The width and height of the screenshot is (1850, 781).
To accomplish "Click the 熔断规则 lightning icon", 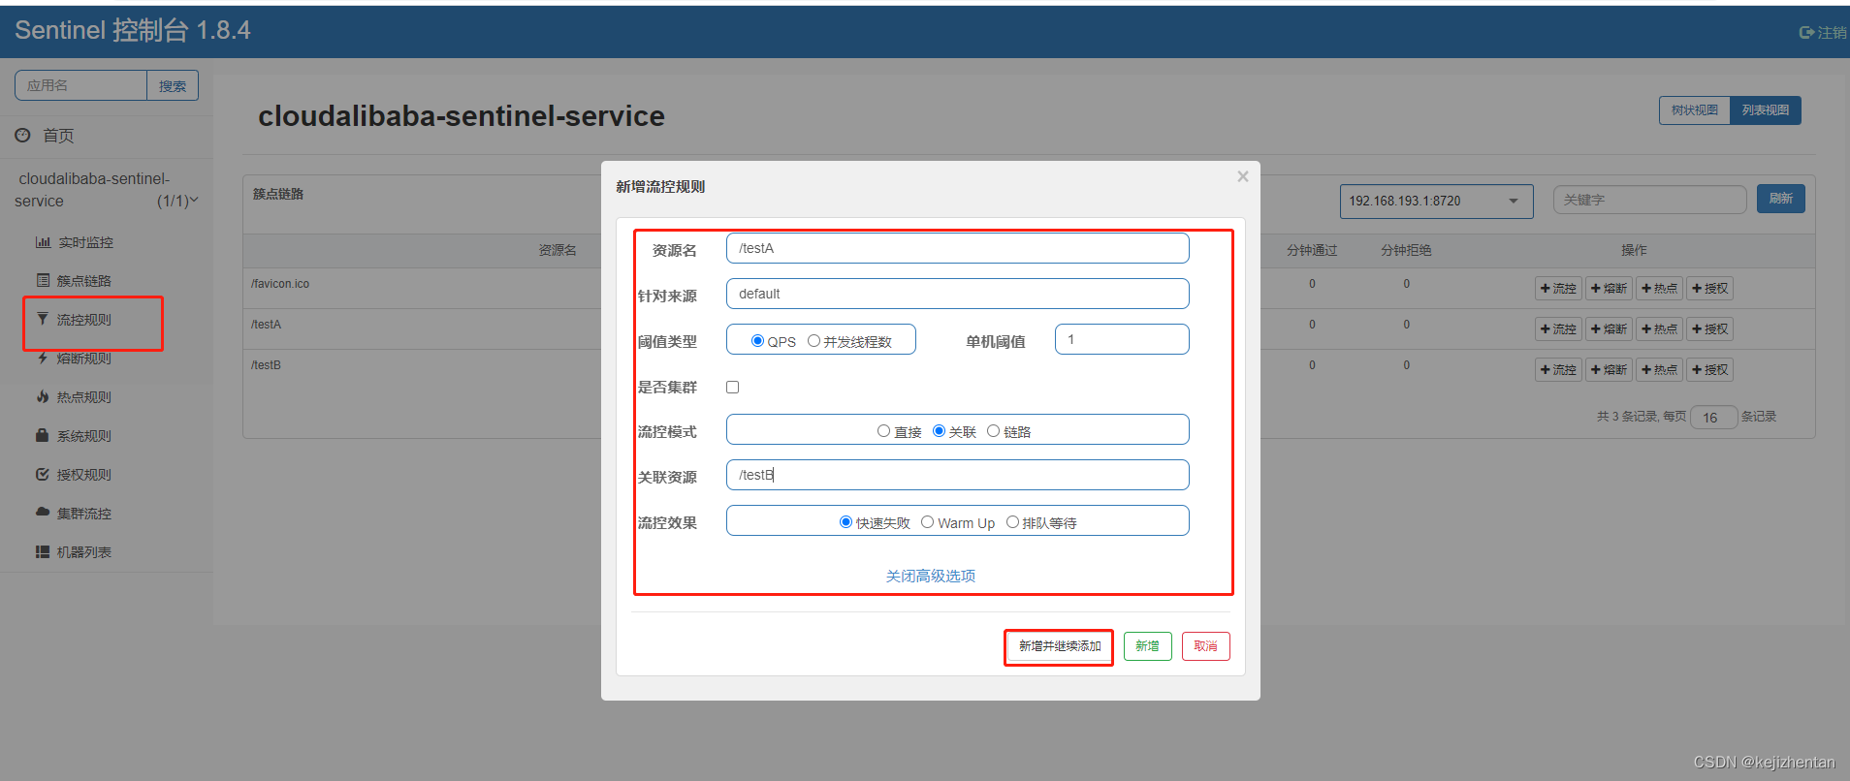I will coord(43,358).
